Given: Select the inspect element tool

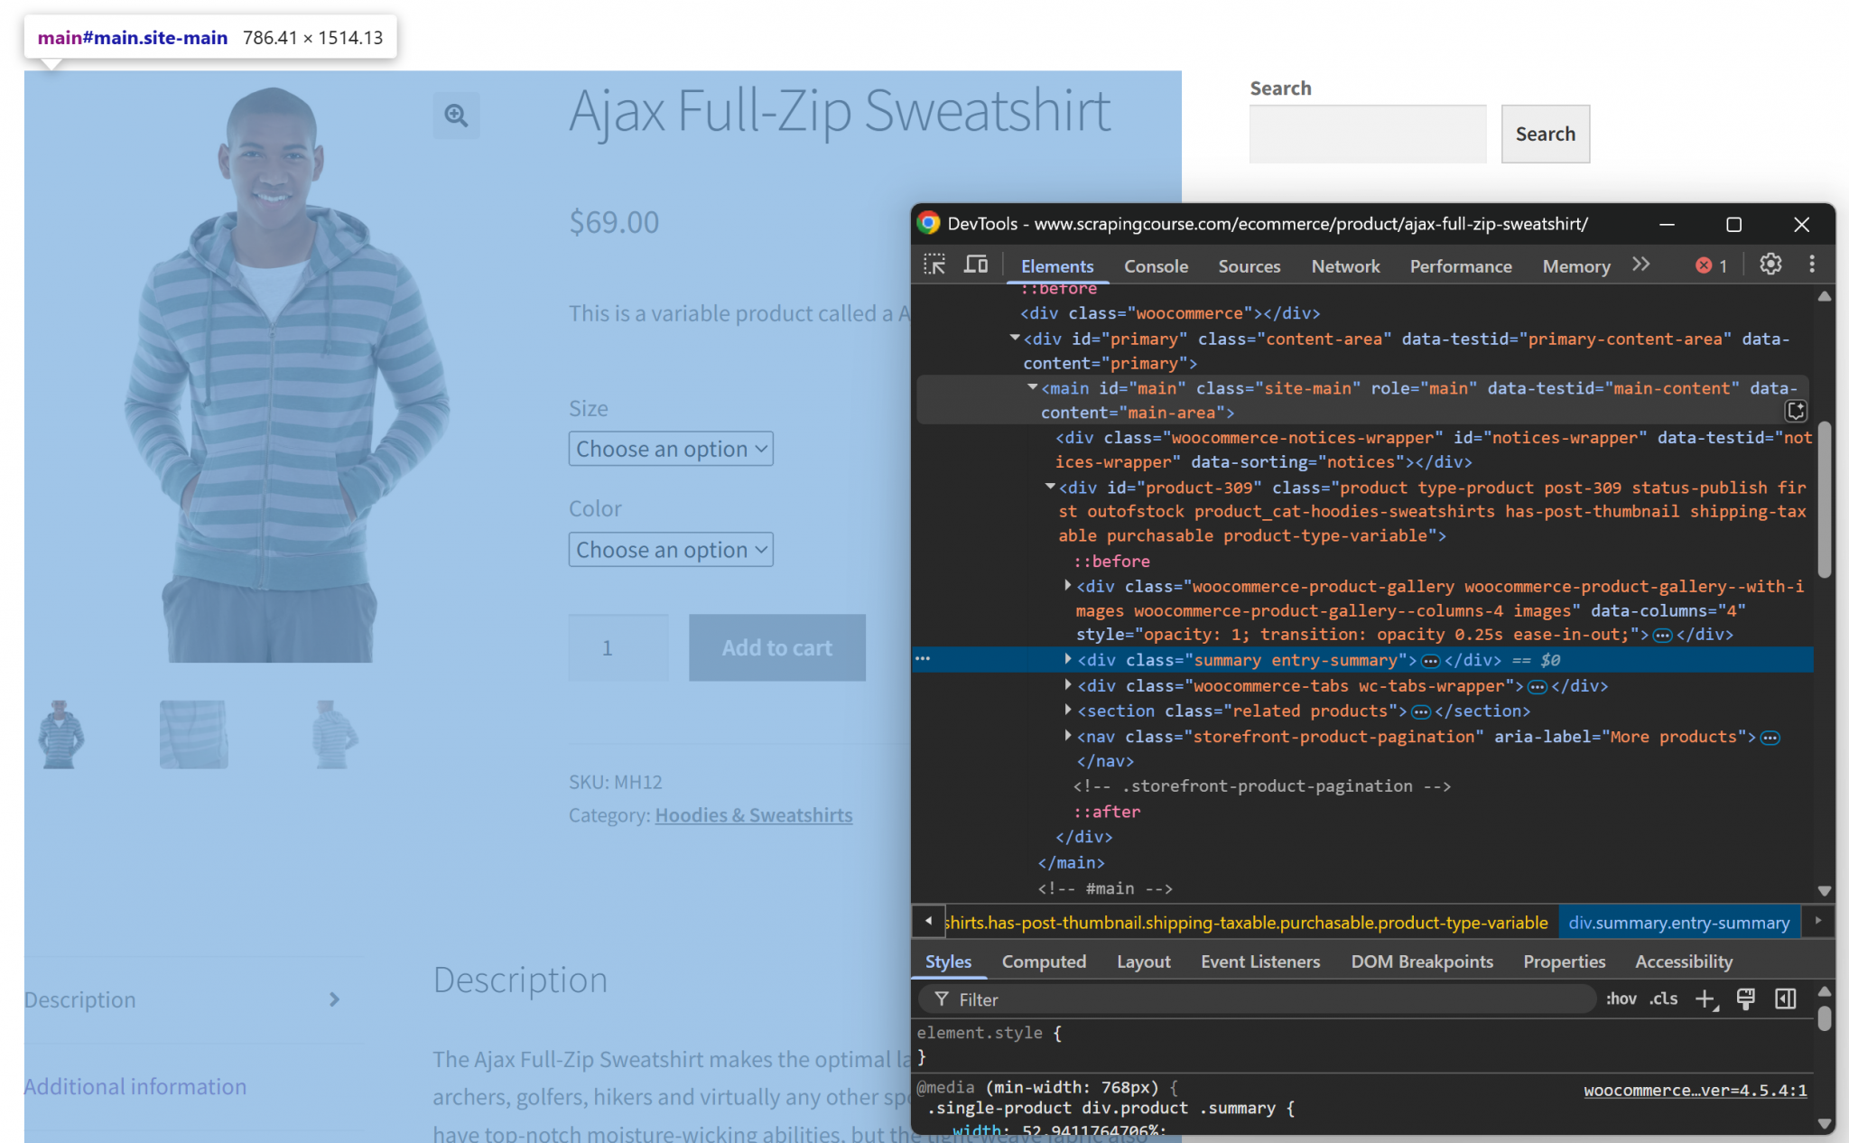Looking at the screenshot, I should click(x=935, y=265).
